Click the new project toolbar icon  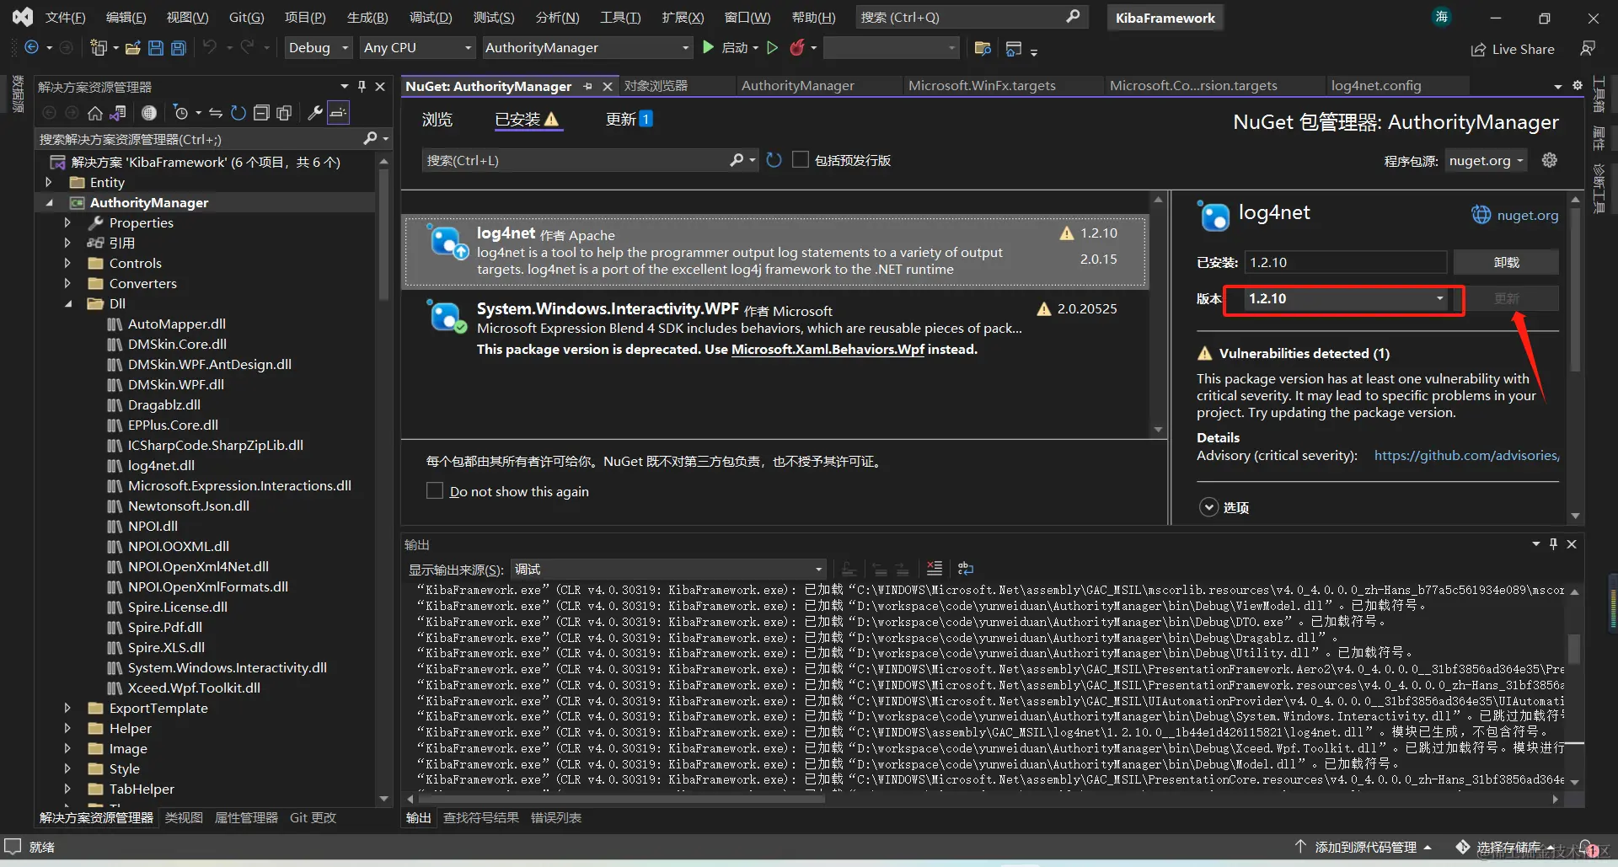pyautogui.click(x=99, y=48)
